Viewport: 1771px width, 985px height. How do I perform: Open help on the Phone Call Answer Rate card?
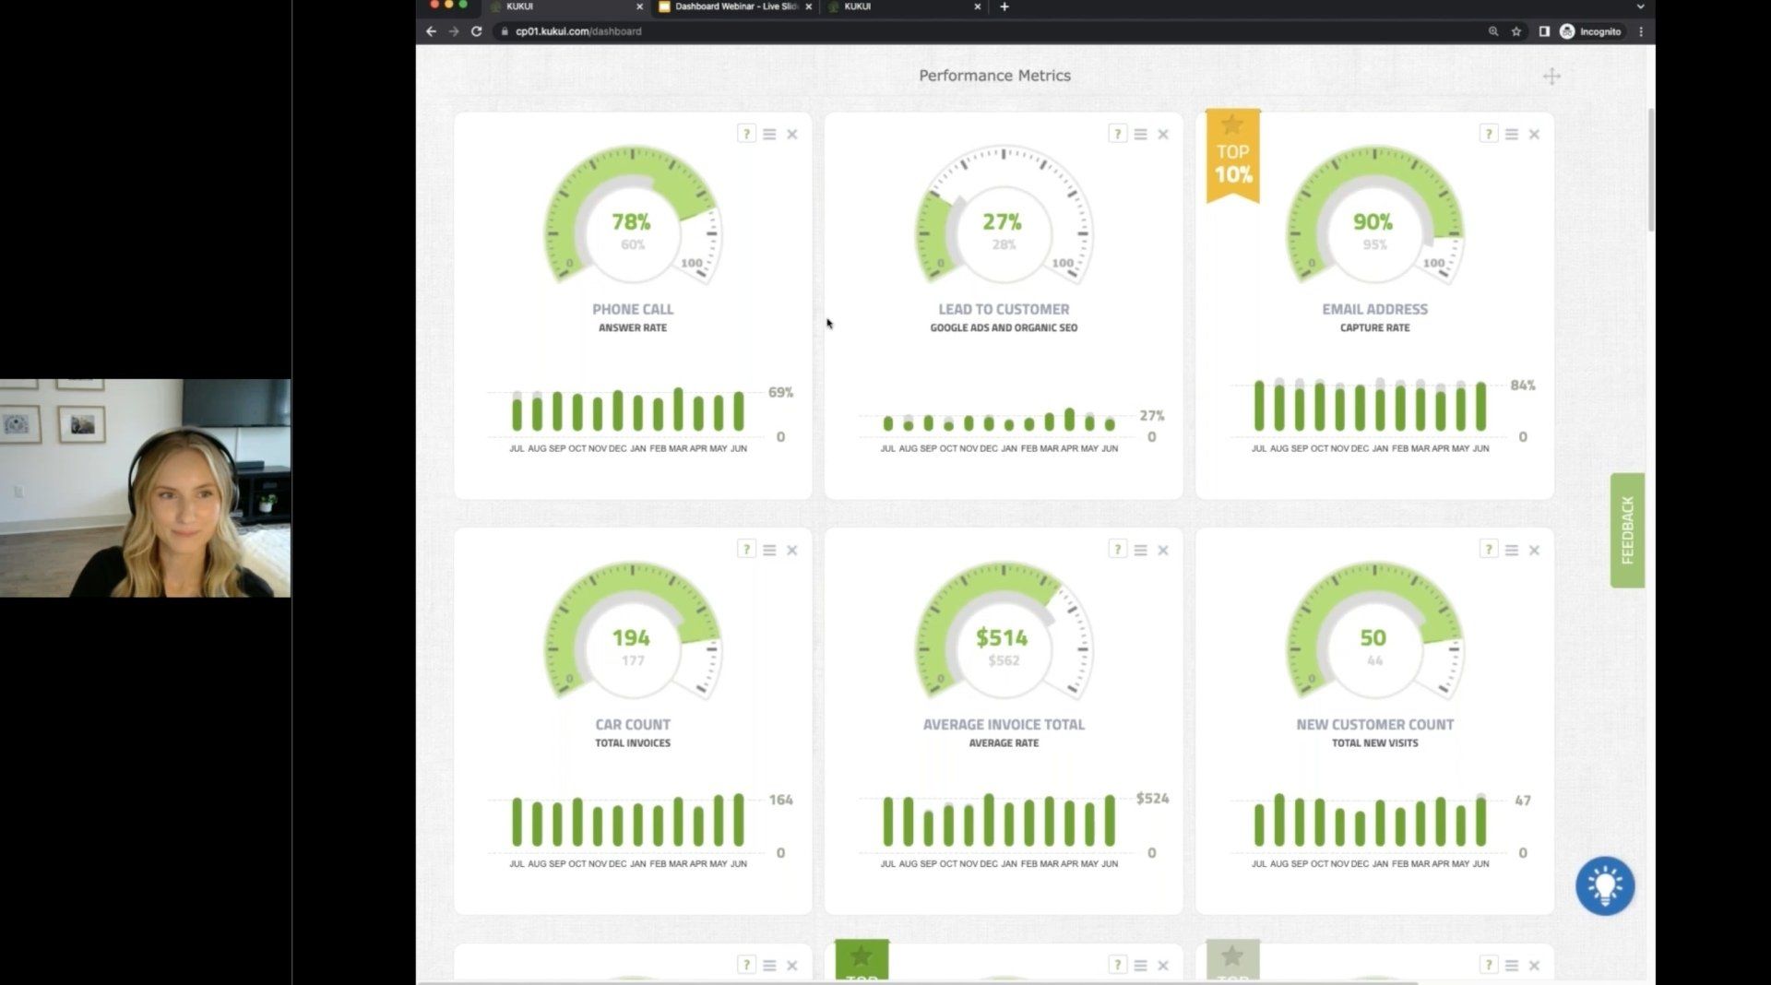point(745,134)
